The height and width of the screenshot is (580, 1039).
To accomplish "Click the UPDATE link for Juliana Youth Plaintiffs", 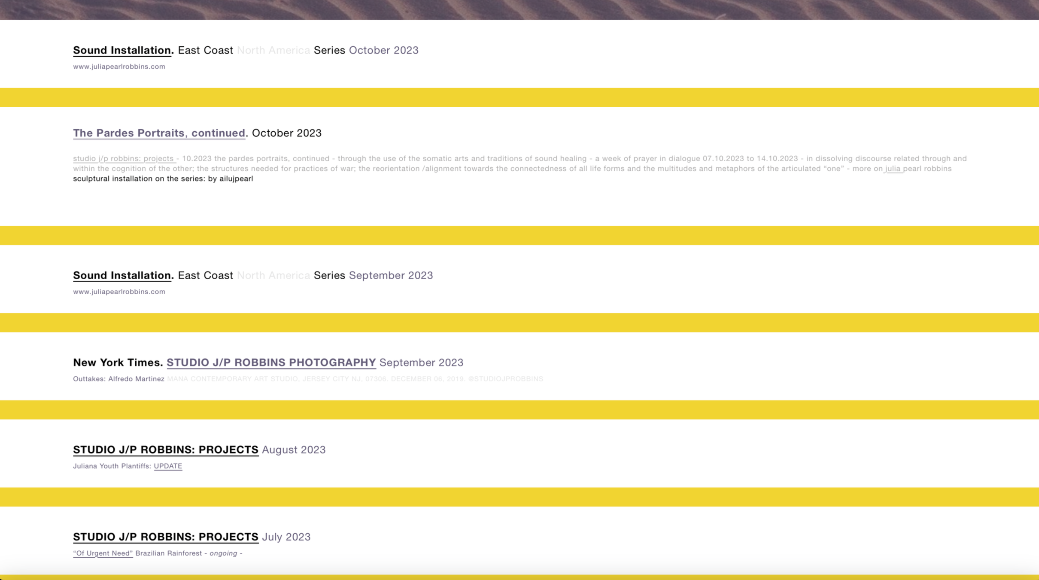I will coord(168,466).
